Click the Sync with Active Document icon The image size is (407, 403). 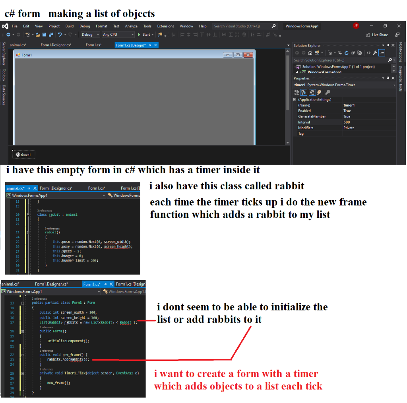coord(339,52)
